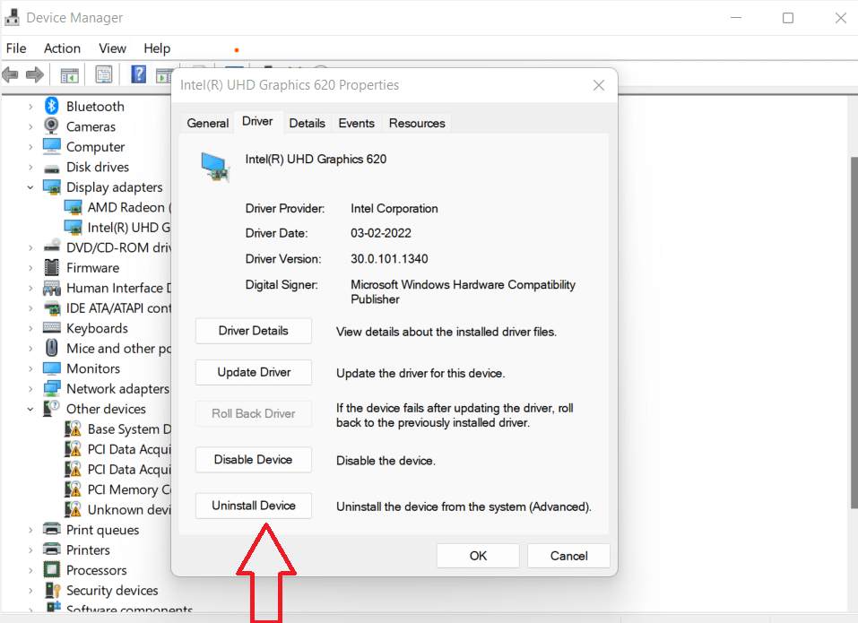Screen dimensions: 858x623
Task: Switch to the Details tab
Action: [x=308, y=123]
